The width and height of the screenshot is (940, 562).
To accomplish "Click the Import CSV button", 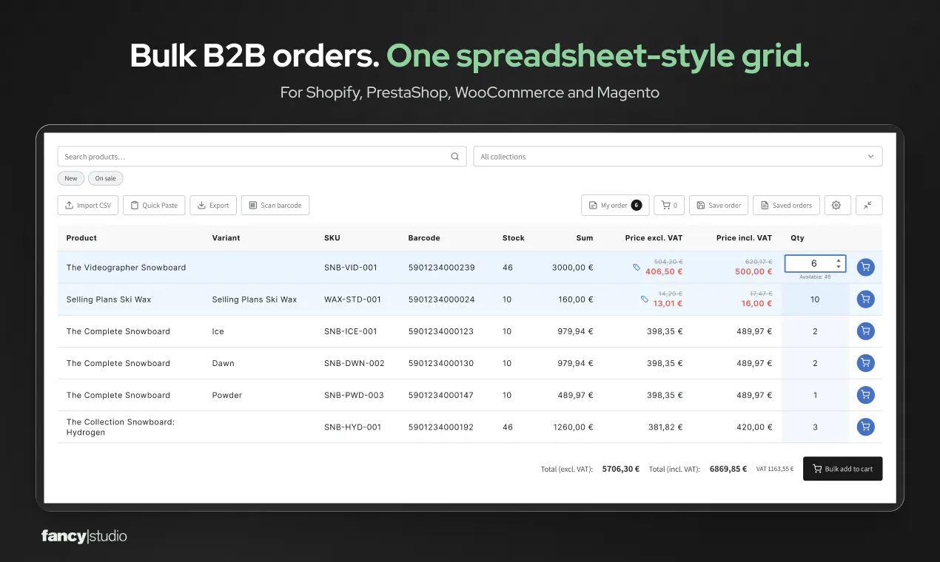I will point(88,206).
